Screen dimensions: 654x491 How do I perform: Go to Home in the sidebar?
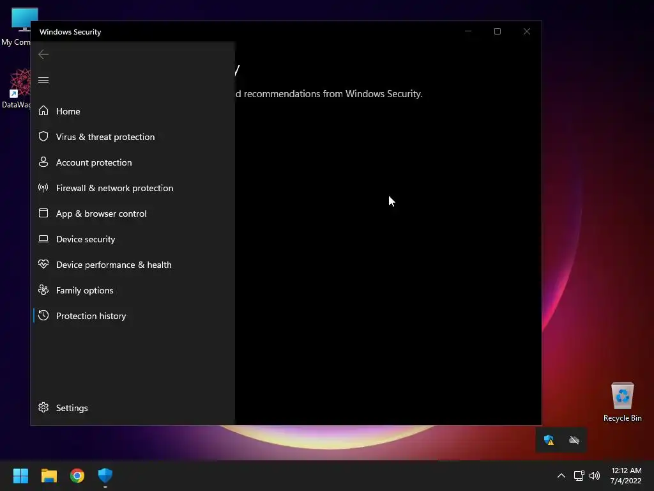pos(133,111)
